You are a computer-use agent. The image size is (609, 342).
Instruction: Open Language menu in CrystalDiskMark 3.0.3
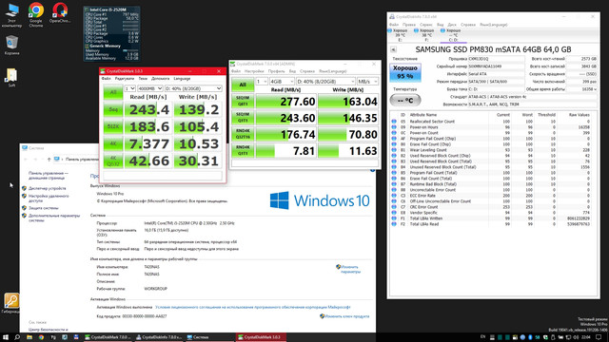182,78
